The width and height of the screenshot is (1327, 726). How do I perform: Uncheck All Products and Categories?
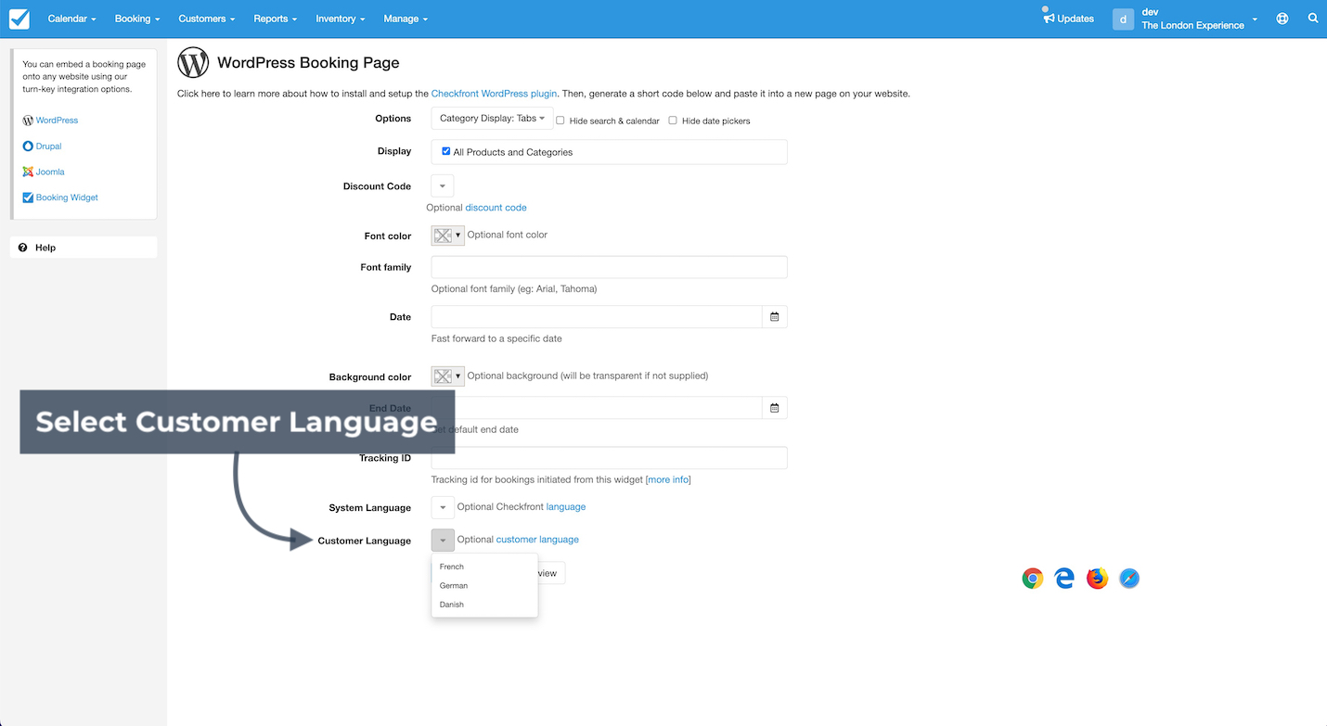pos(446,151)
